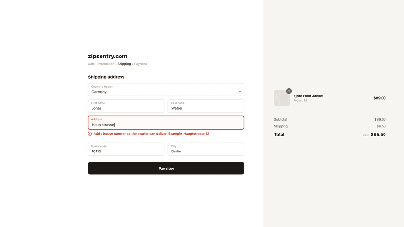
Task: Click the Fjord Field Jacket product name
Action: pos(308,96)
